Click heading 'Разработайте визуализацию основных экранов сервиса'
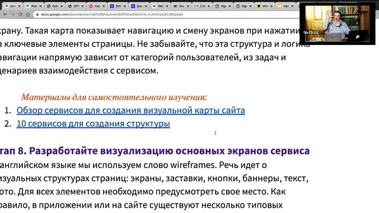Viewport: 379px width, 213px height. click(169, 151)
